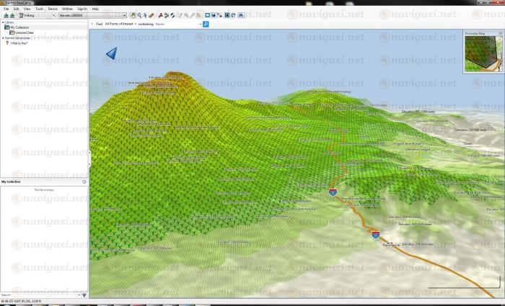Open the All Points of Interest dropdown

pyautogui.click(x=120, y=24)
